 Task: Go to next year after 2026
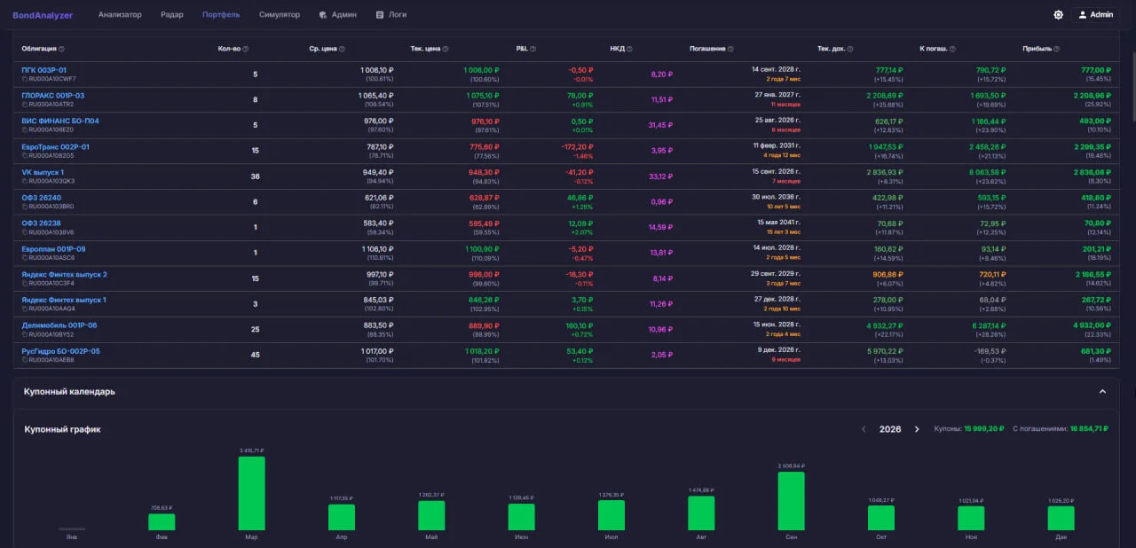(917, 429)
